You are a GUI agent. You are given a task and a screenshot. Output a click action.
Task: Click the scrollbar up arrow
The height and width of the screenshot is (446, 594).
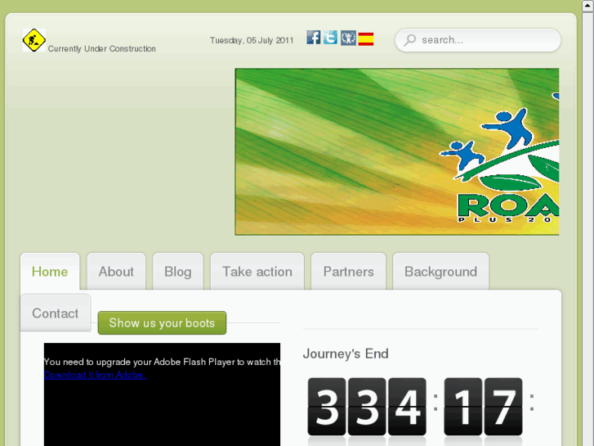(588, 6)
